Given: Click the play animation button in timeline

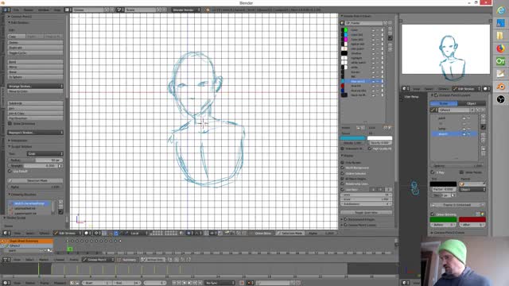Looking at the screenshot, I should 190,283.
